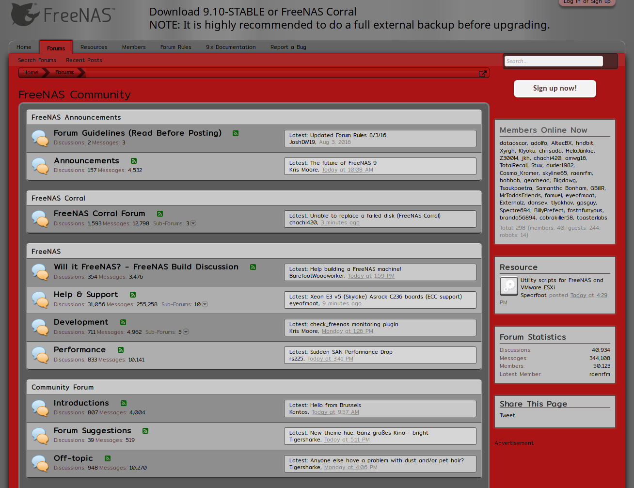The image size is (634, 488).
Task: Click chat bubble icon beside Introductions
Action: tap(40, 408)
